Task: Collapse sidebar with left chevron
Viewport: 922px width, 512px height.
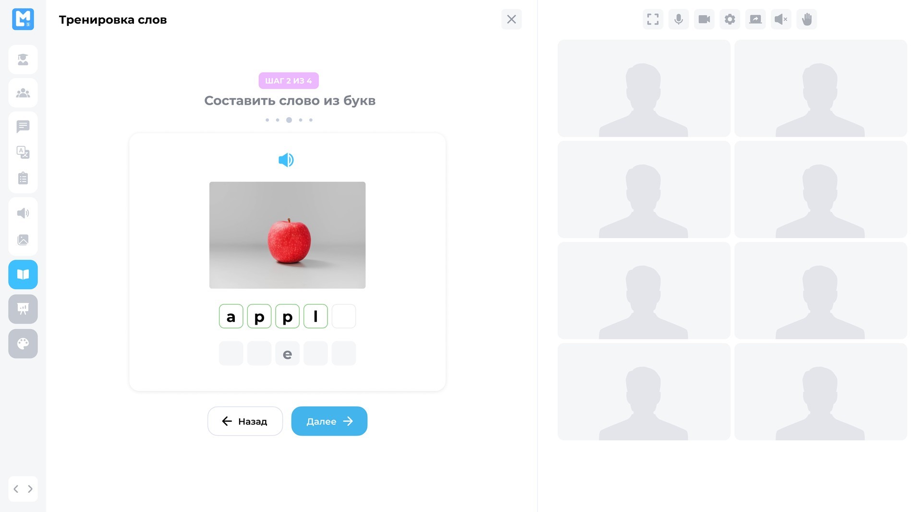Action: point(16,489)
